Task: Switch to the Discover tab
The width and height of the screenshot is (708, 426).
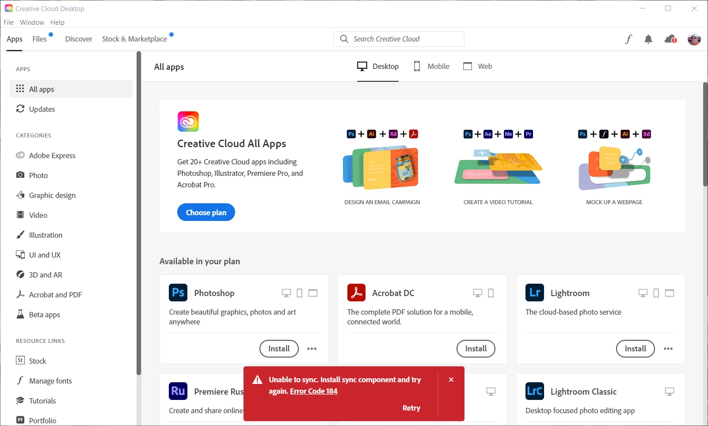Action: (79, 39)
